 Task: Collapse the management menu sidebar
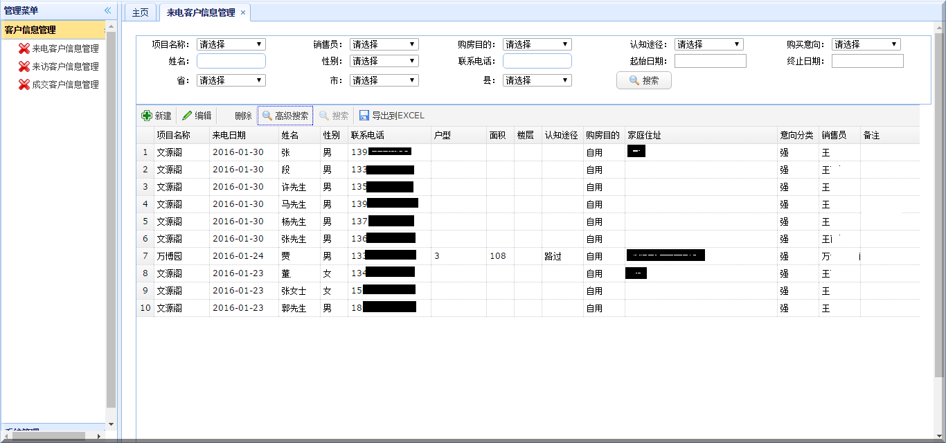coord(107,10)
